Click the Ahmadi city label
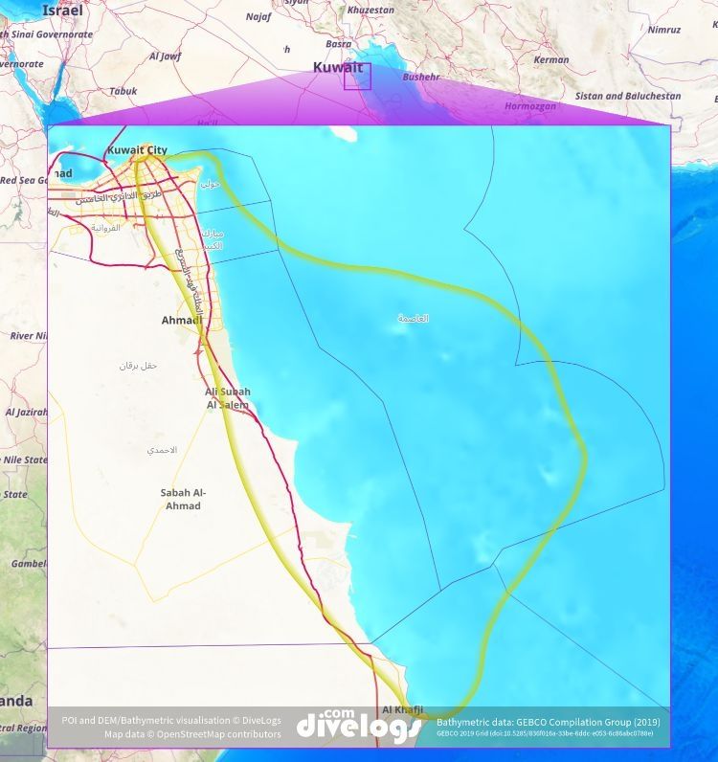 coord(182,321)
